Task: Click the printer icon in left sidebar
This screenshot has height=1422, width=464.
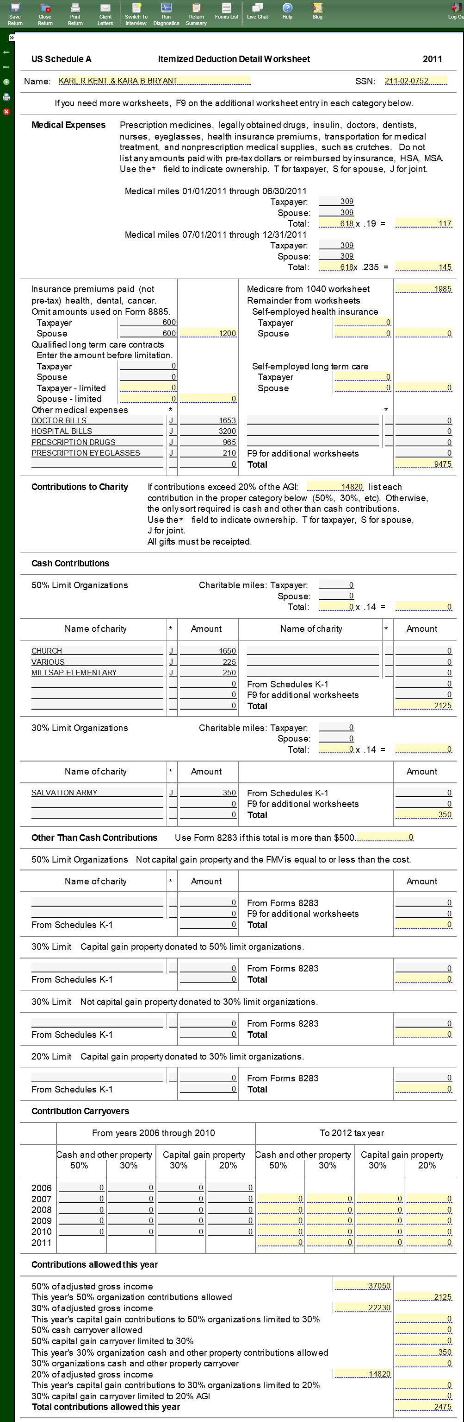Action: coord(6,96)
